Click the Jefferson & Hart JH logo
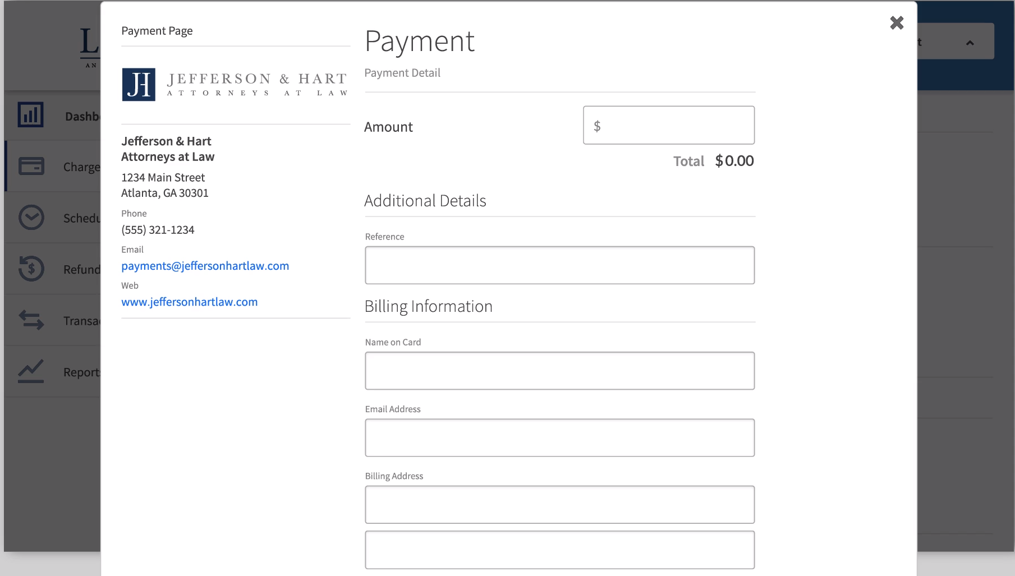 (x=138, y=84)
